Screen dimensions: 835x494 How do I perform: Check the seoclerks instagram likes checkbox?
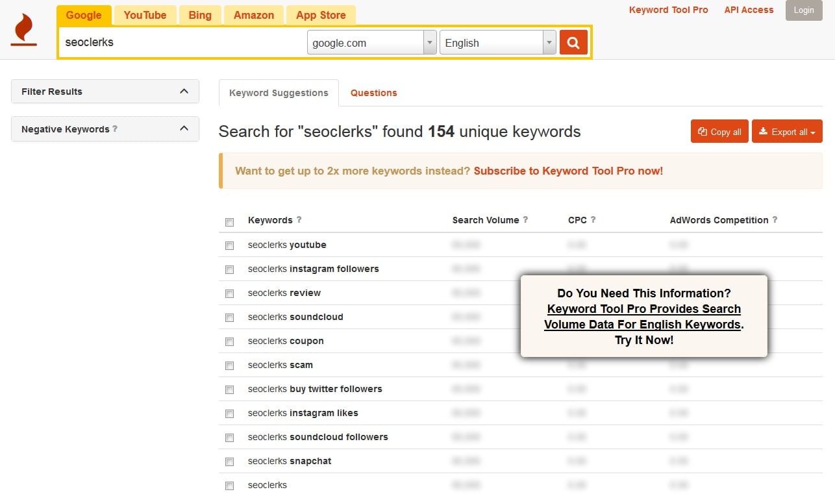tap(229, 414)
